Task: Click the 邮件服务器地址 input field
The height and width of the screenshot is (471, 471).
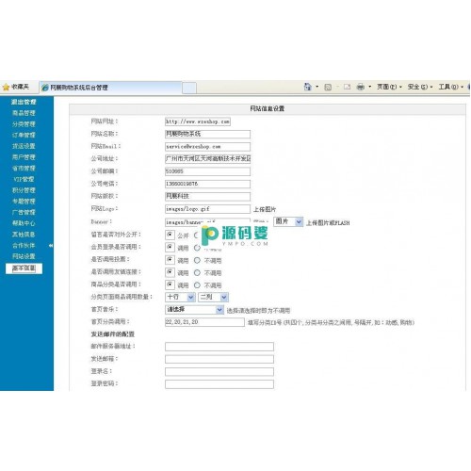Action: pos(219,347)
